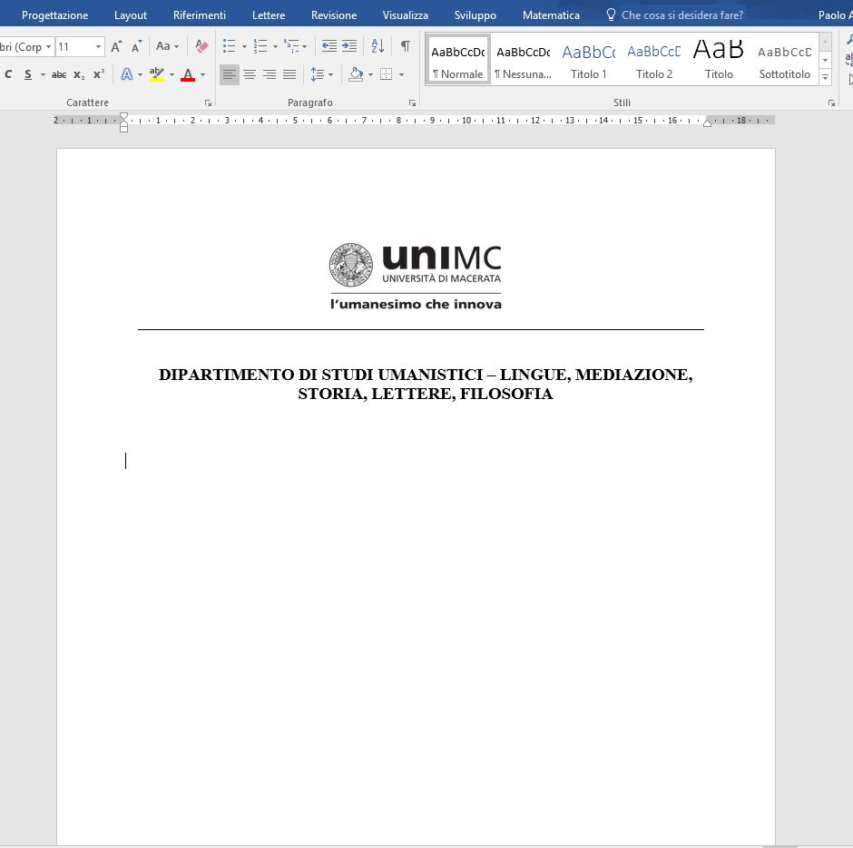
Task: Open the underline style dropdown arrow
Action: [x=43, y=74]
